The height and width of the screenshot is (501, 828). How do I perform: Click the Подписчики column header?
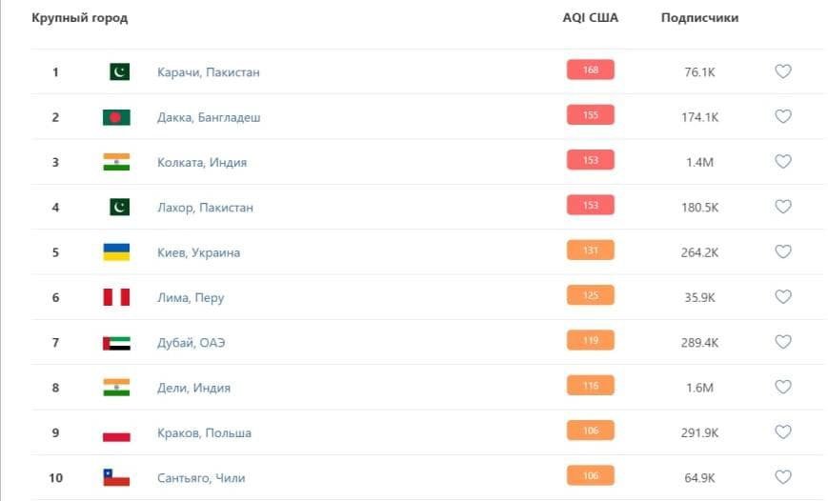(x=699, y=18)
